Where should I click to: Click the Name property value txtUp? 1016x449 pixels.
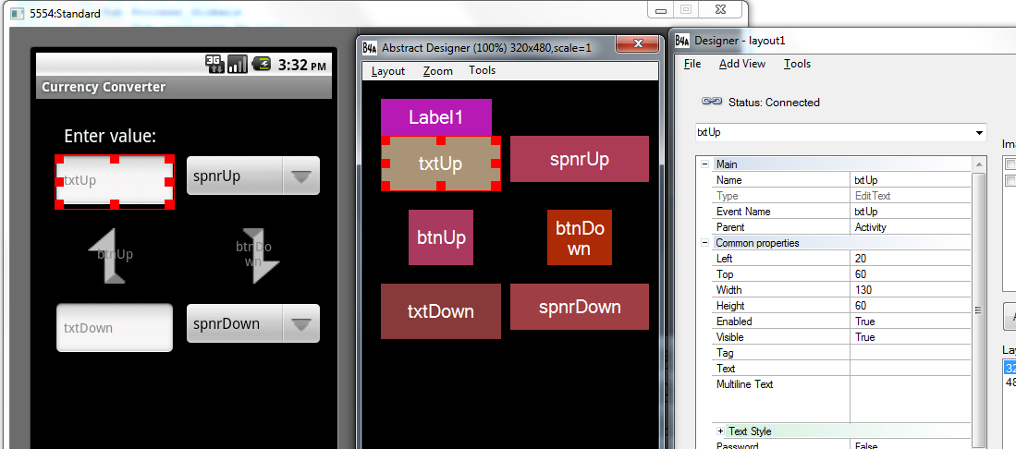(911, 180)
